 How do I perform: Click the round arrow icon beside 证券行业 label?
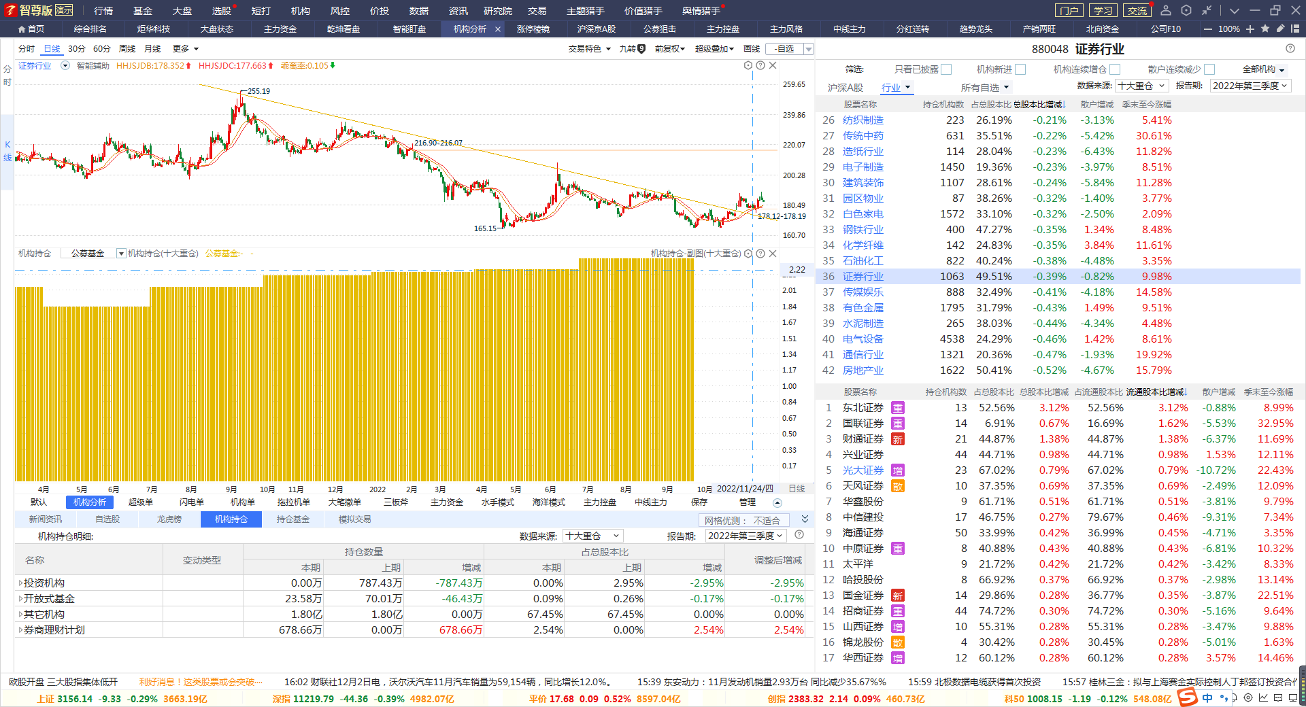click(x=65, y=66)
